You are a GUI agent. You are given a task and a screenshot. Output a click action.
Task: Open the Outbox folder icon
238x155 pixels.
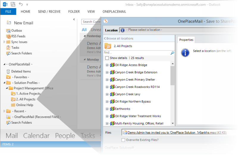pos(8,31)
